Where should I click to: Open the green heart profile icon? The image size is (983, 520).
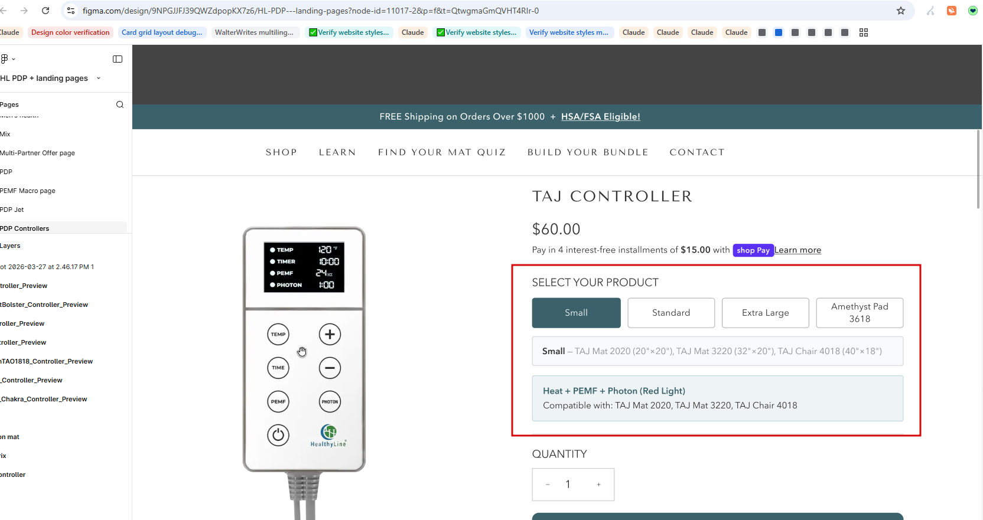[x=973, y=11]
